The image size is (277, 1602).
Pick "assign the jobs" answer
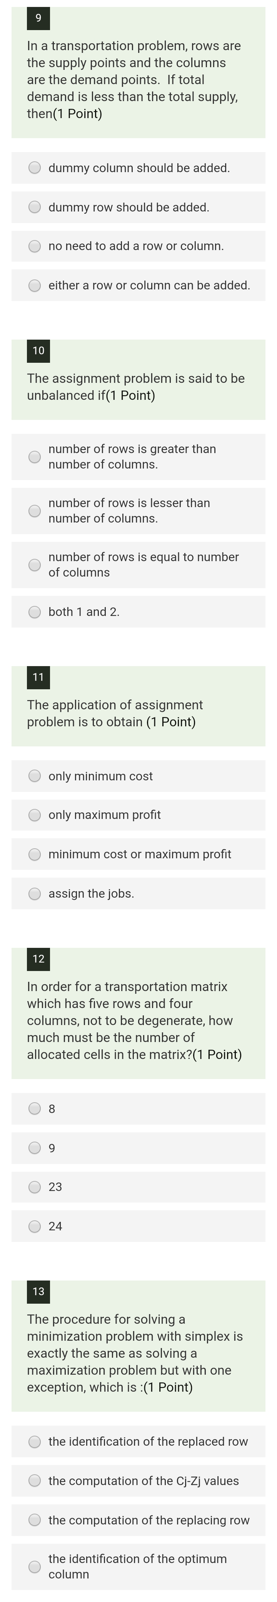pos(34,893)
